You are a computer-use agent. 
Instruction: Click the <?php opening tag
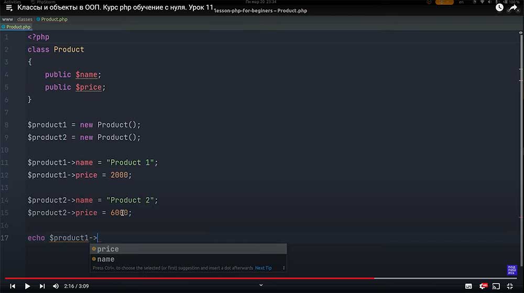(x=38, y=37)
